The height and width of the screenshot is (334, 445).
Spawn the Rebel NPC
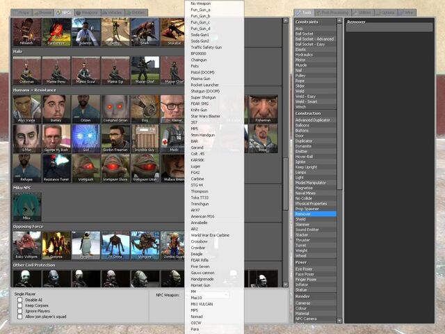pos(263,138)
